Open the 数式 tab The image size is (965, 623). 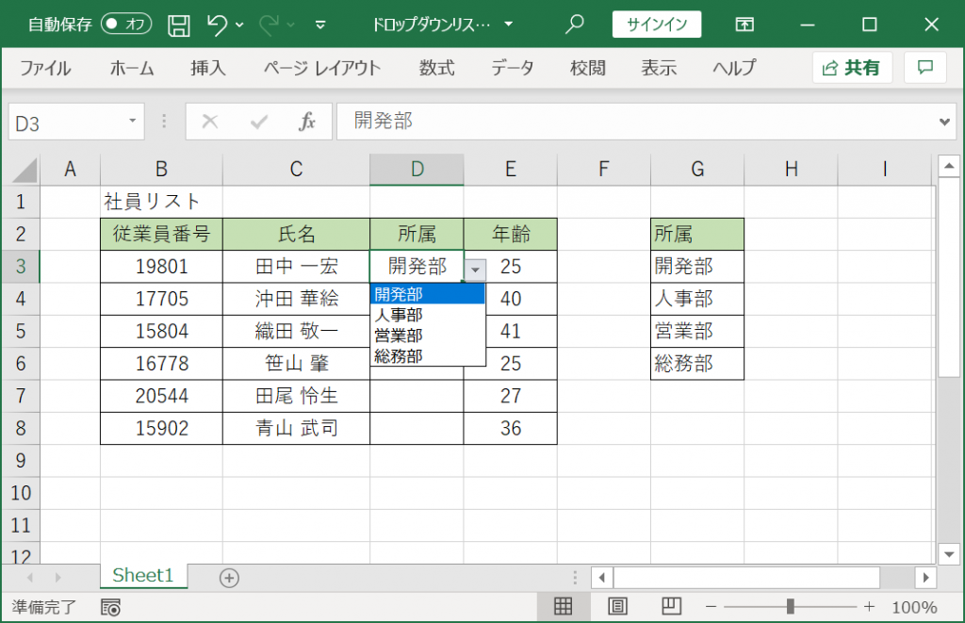tap(436, 68)
